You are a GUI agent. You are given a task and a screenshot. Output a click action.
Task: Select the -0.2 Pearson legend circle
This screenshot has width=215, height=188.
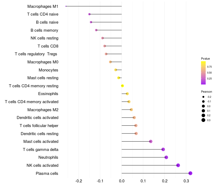[203, 97]
